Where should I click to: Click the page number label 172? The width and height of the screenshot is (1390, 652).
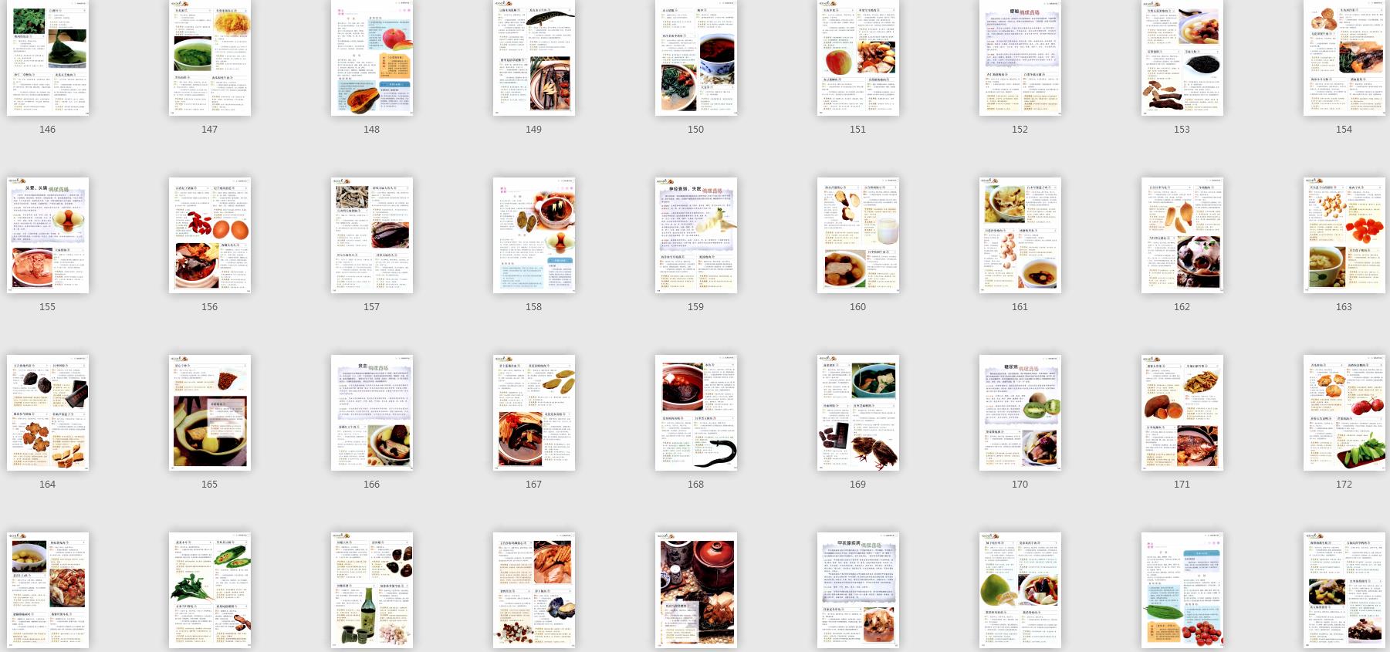click(1344, 485)
